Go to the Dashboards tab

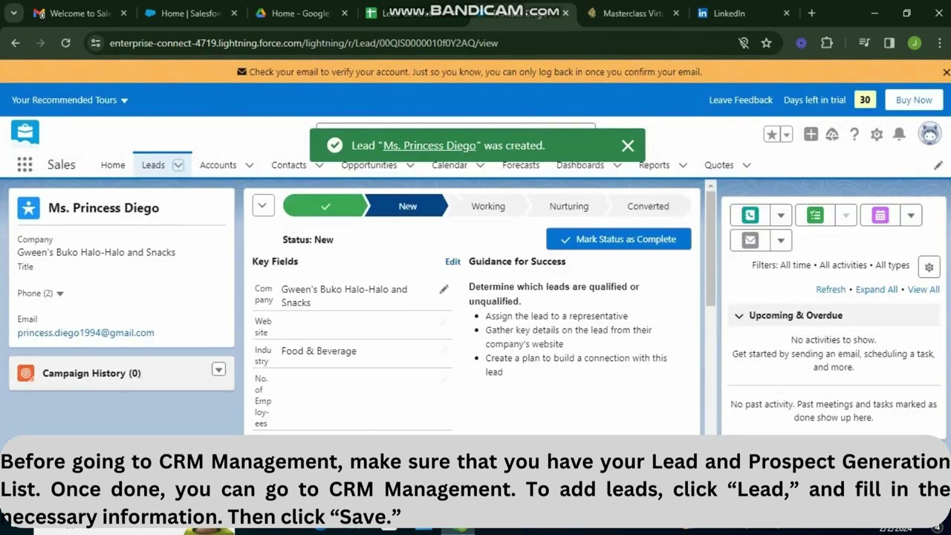580,165
